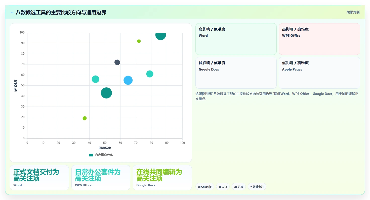The image size is (370, 200).
Task: Click the 执行难度 y-axis title
Action: pos(16,86)
